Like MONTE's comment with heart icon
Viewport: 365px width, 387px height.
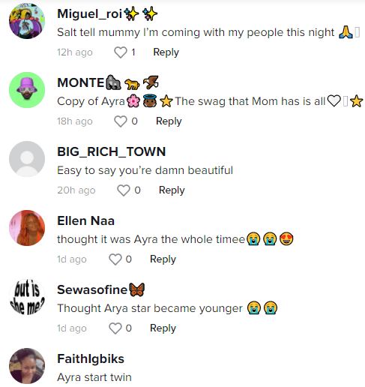pos(121,121)
